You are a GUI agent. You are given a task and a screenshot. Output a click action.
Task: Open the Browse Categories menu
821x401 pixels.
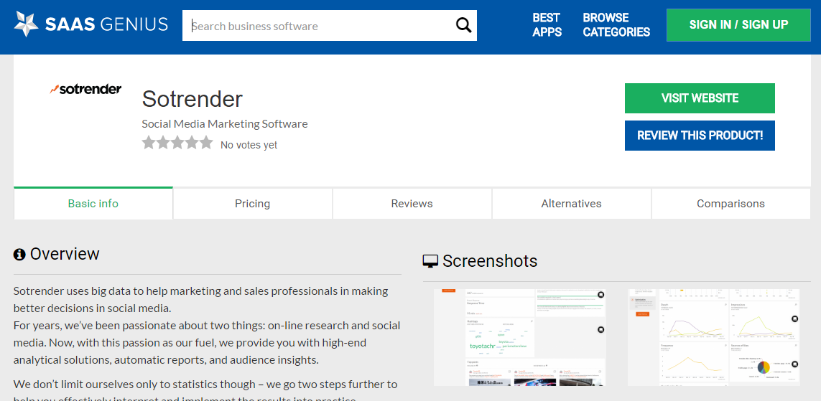(x=616, y=25)
